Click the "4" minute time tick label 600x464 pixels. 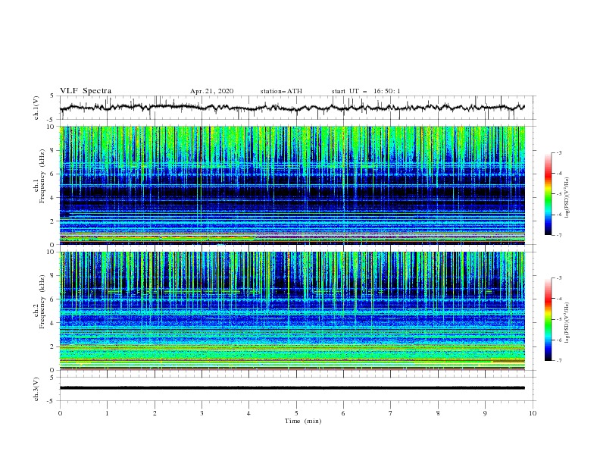pos(248,413)
